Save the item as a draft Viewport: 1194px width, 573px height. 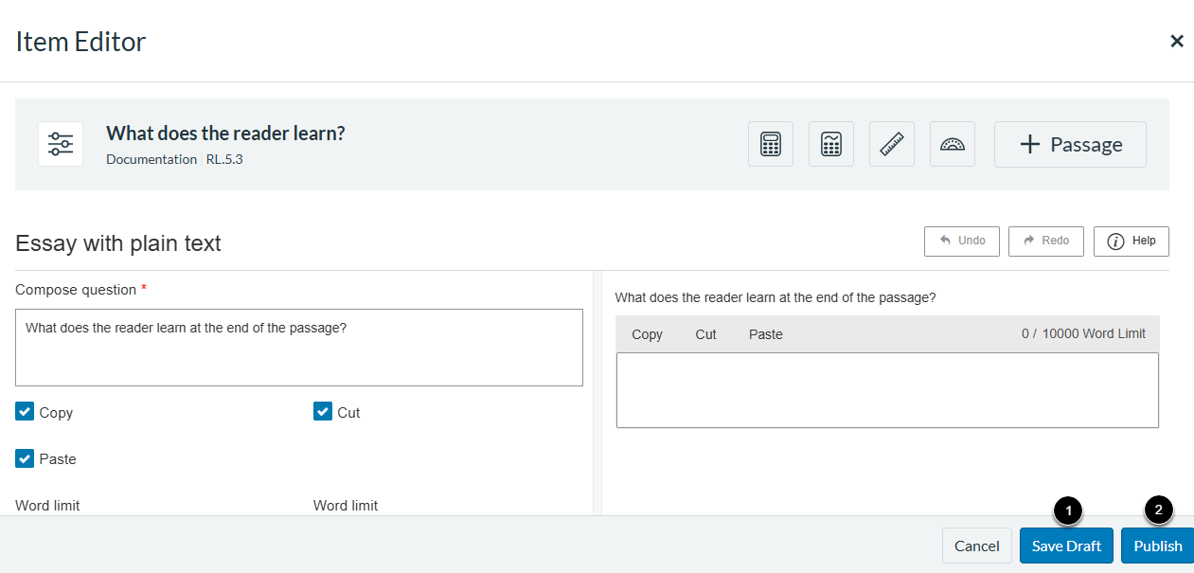(1066, 546)
